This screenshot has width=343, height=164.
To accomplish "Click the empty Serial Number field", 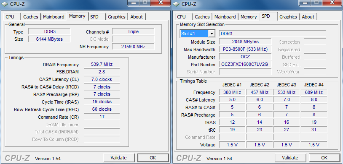I will click(245, 72).
